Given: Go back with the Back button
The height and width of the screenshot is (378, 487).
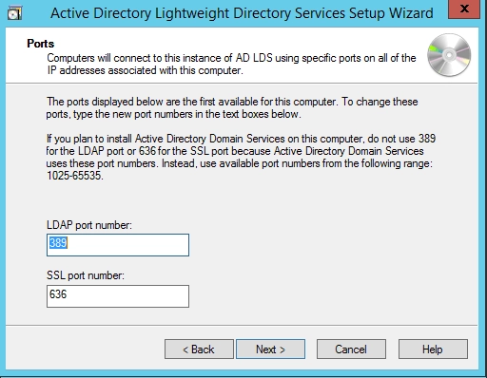Looking at the screenshot, I should (199, 350).
